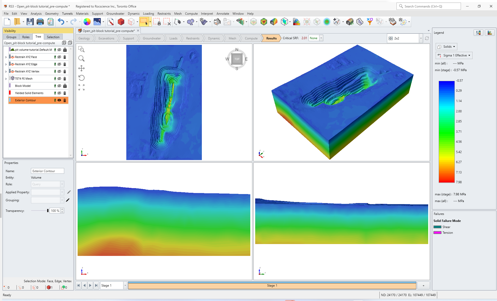The image size is (497, 301).
Task: Click the locked selection box icon
Action: click(x=157, y=22)
